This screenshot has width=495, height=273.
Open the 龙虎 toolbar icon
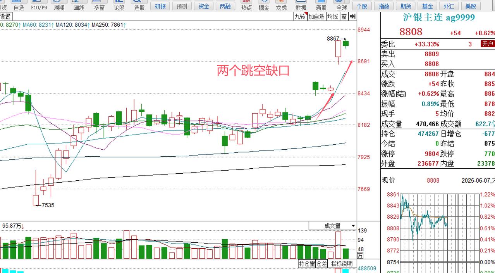[x=281, y=5]
